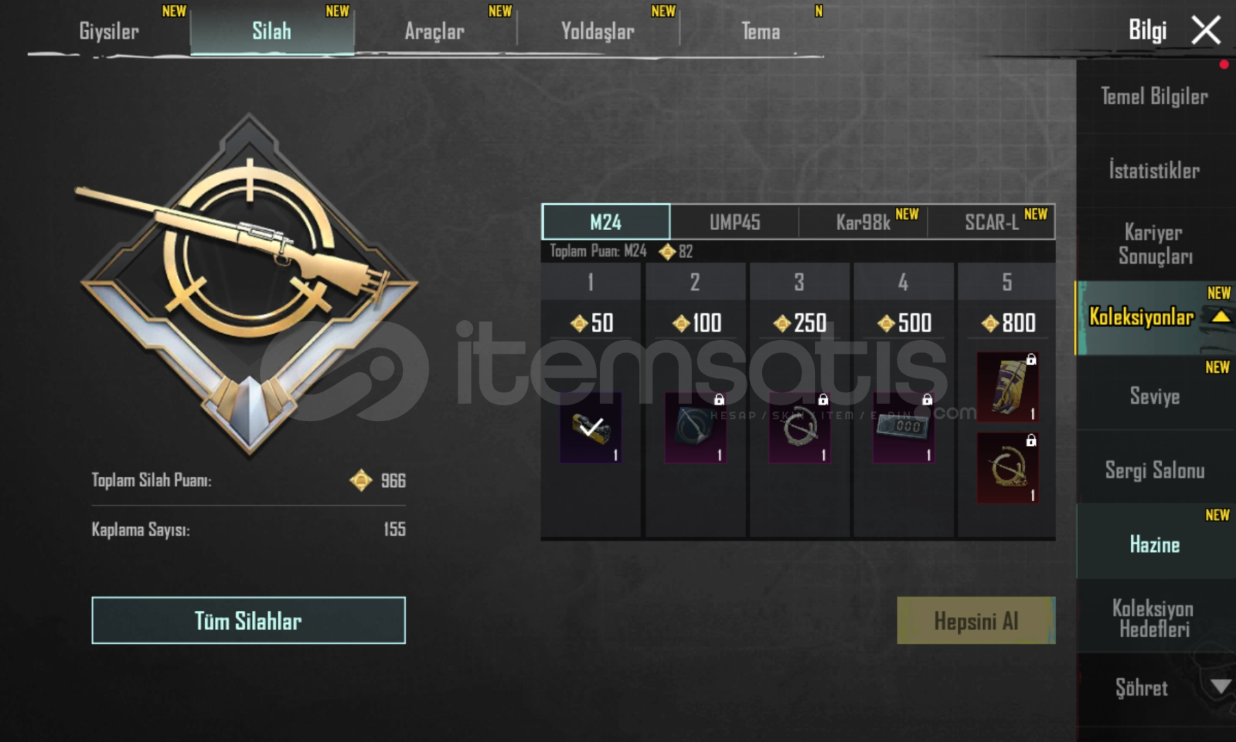Tap the locked 250-point crosshair reward
This screenshot has width=1236, height=742.
click(799, 427)
